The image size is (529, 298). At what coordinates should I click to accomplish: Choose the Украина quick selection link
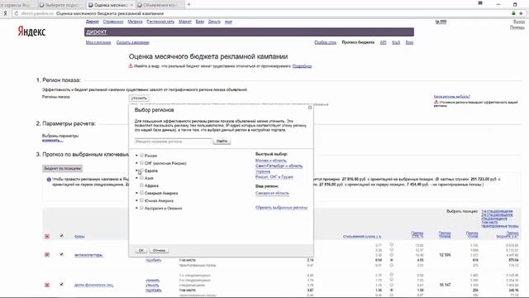263,171
